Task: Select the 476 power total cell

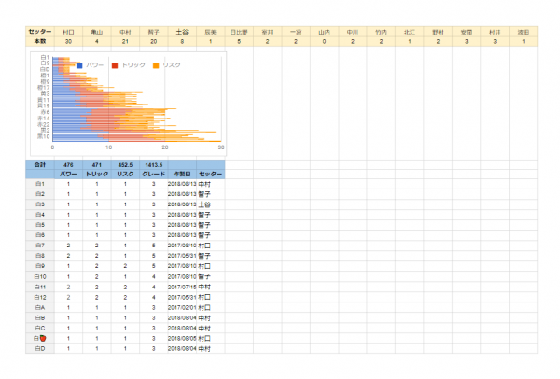Action: [68, 164]
